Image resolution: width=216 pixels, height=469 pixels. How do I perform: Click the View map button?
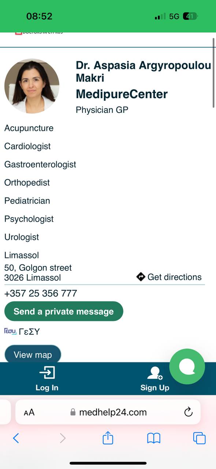point(33,354)
